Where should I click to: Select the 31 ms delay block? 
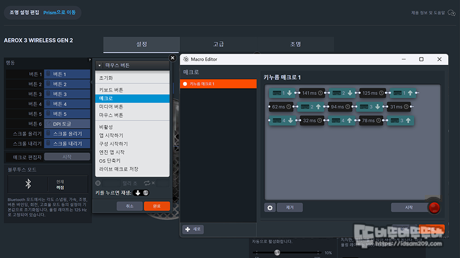(x=399, y=107)
